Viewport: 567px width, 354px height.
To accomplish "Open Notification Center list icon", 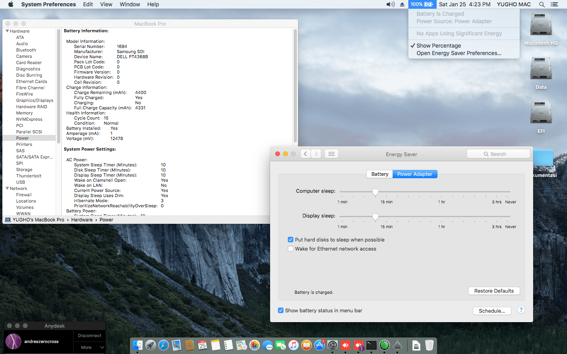I will [554, 4].
